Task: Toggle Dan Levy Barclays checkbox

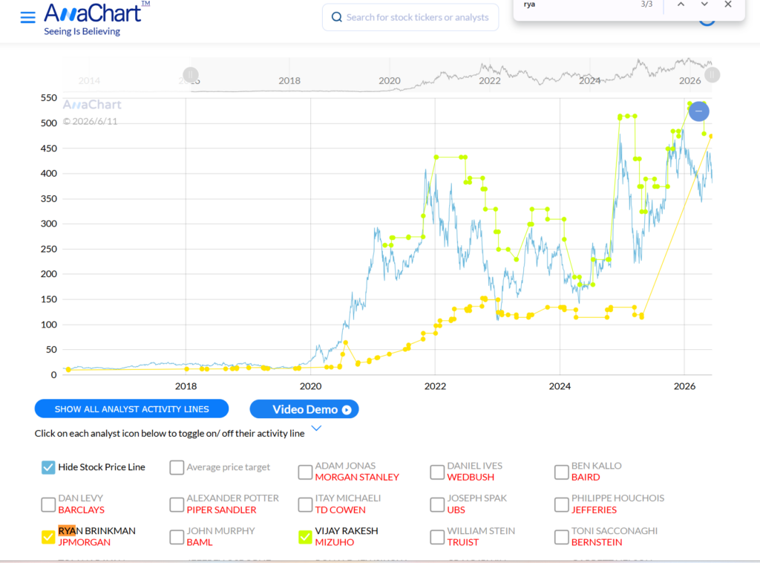Action: click(x=48, y=504)
